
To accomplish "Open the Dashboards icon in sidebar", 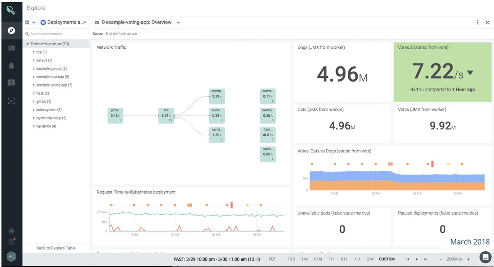I will pos(11,48).
